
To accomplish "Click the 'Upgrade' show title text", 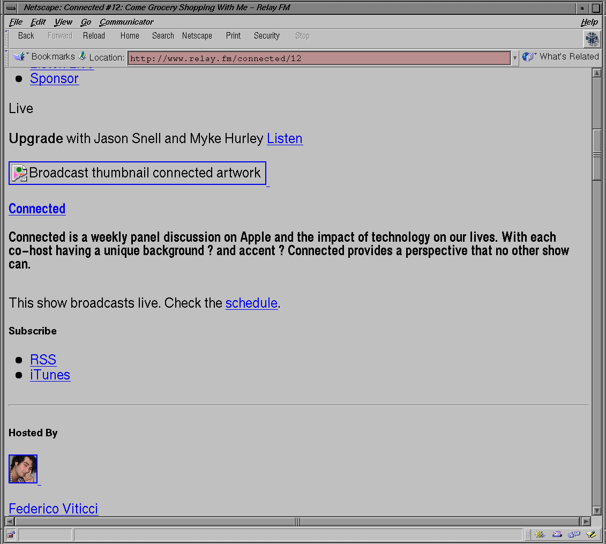I will click(x=35, y=138).
